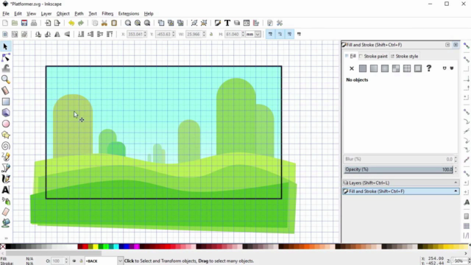Viewport: 471px width, 265px height.
Task: Toggle current layer lock icon
Action: point(81,261)
